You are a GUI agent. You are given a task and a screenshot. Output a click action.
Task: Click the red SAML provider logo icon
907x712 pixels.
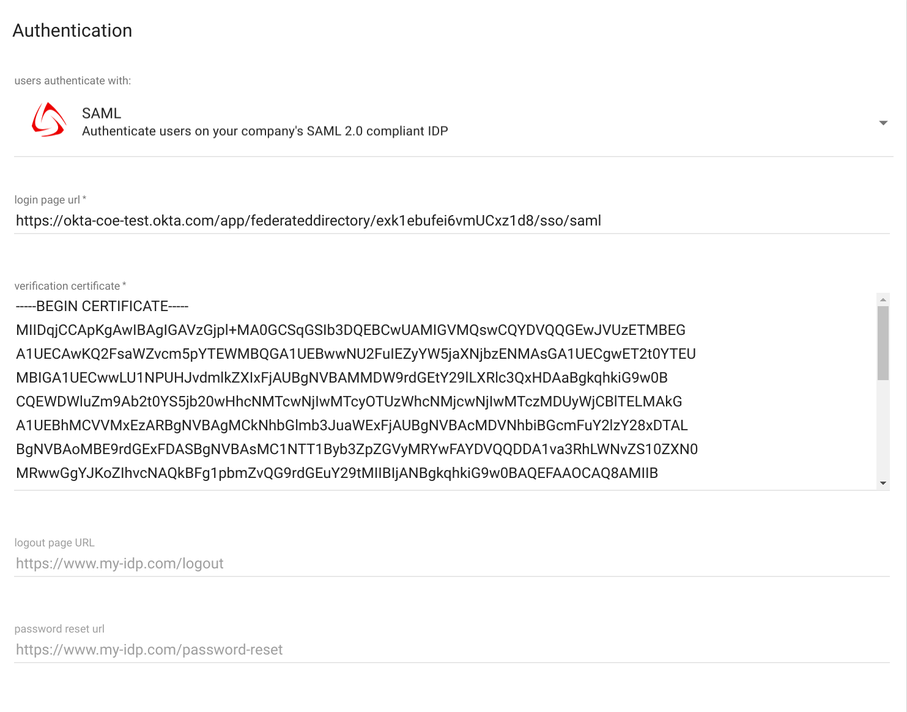(x=48, y=120)
